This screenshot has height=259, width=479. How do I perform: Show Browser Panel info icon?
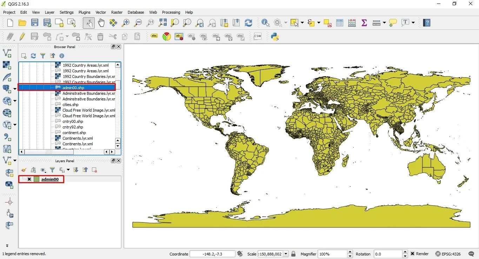pos(62,56)
